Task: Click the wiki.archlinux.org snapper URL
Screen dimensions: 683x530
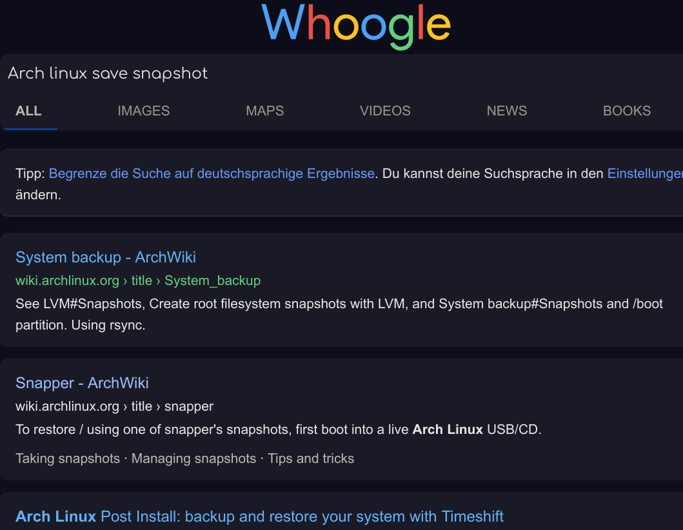Action: [x=115, y=406]
